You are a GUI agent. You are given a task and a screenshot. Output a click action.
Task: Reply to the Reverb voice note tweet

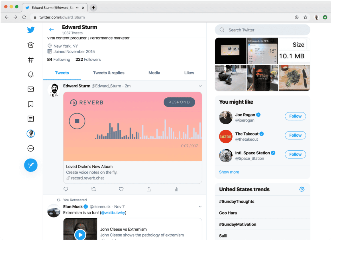point(66,189)
